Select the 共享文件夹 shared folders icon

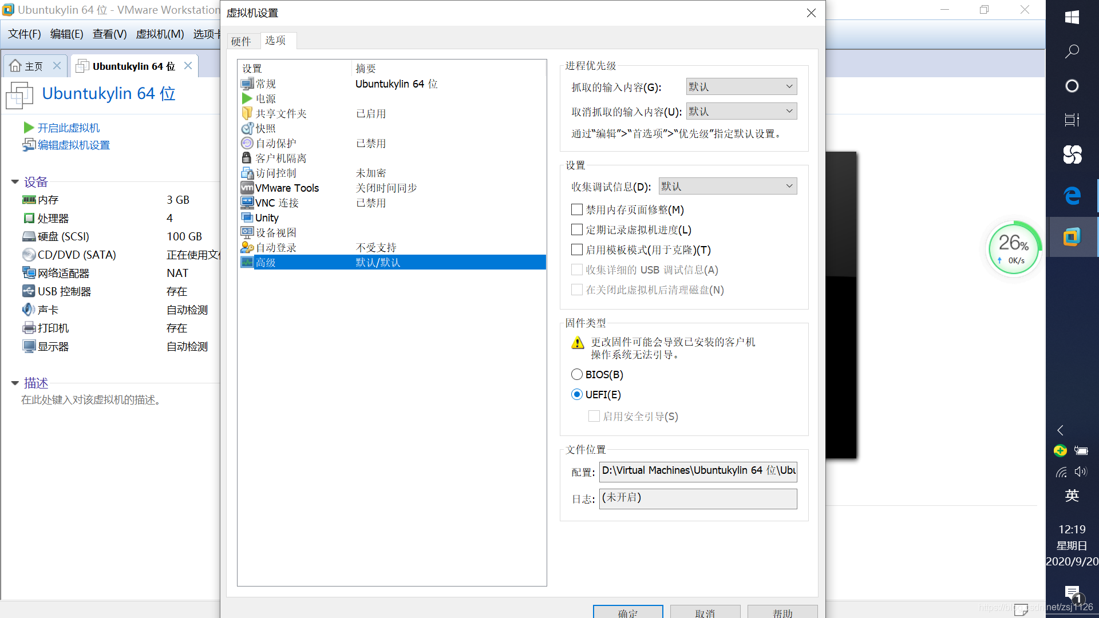247,113
